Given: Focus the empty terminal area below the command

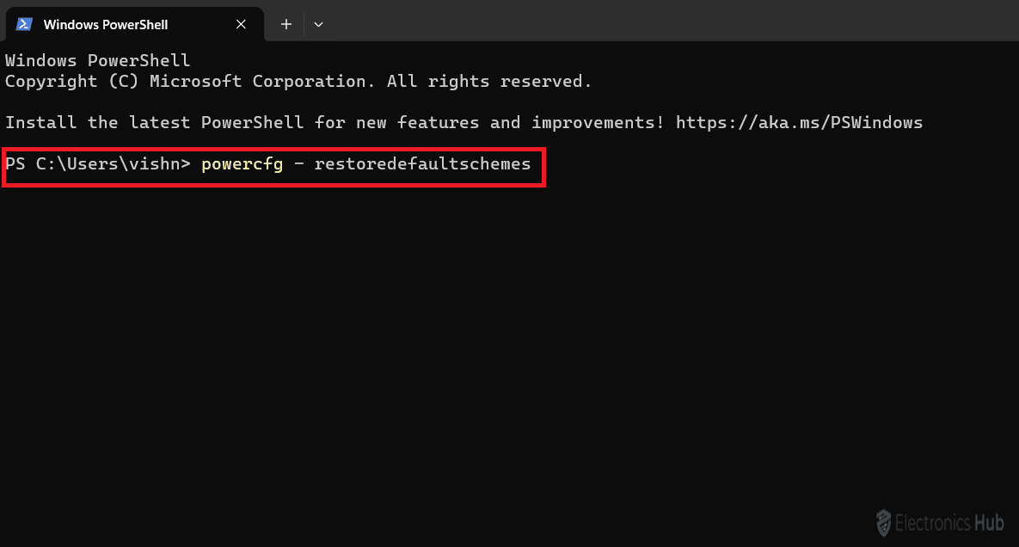Looking at the screenshot, I should [x=507, y=344].
